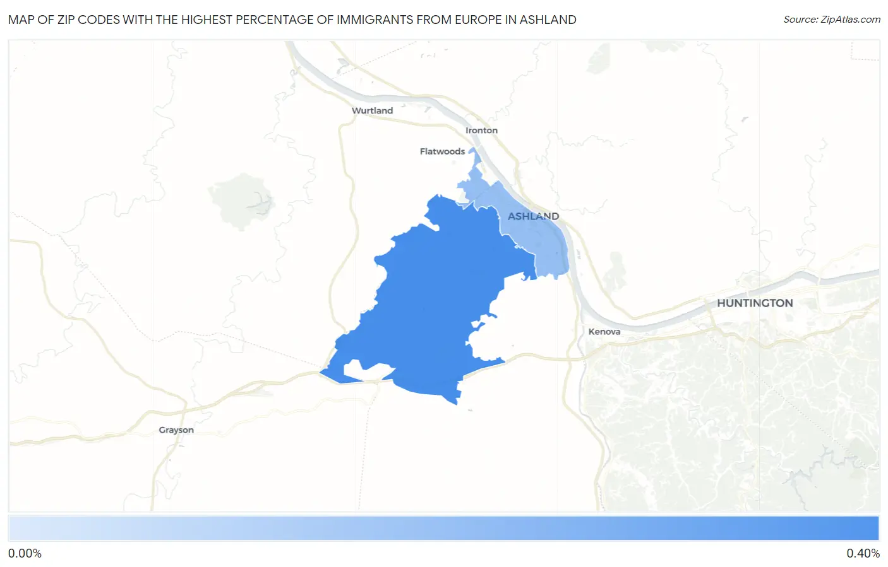Click the Grayson town label

tap(176, 430)
